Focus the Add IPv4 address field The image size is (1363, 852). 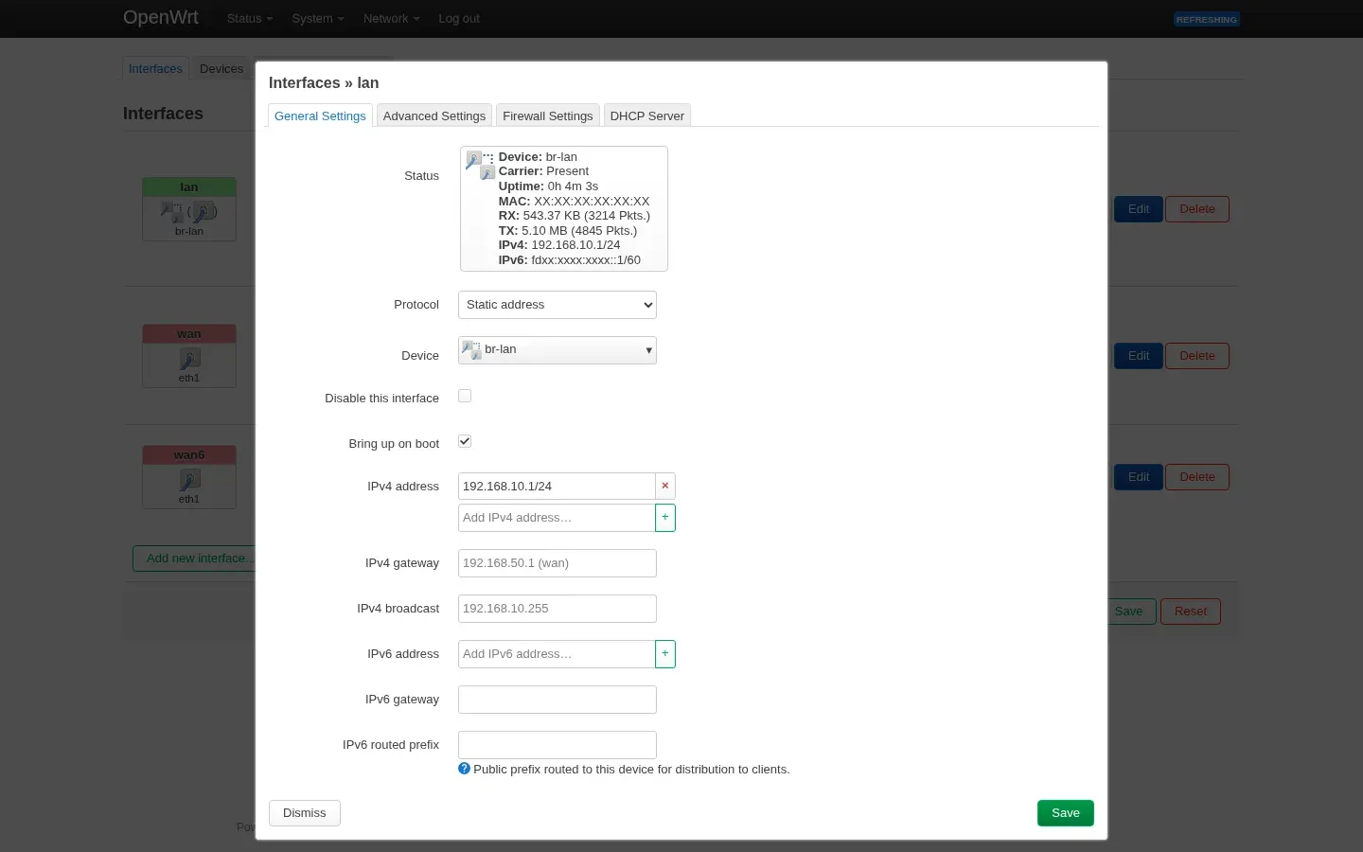click(x=557, y=518)
